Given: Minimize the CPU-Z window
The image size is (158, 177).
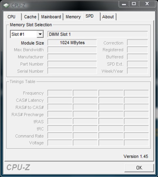Looking at the screenshot, I should 124,4.
